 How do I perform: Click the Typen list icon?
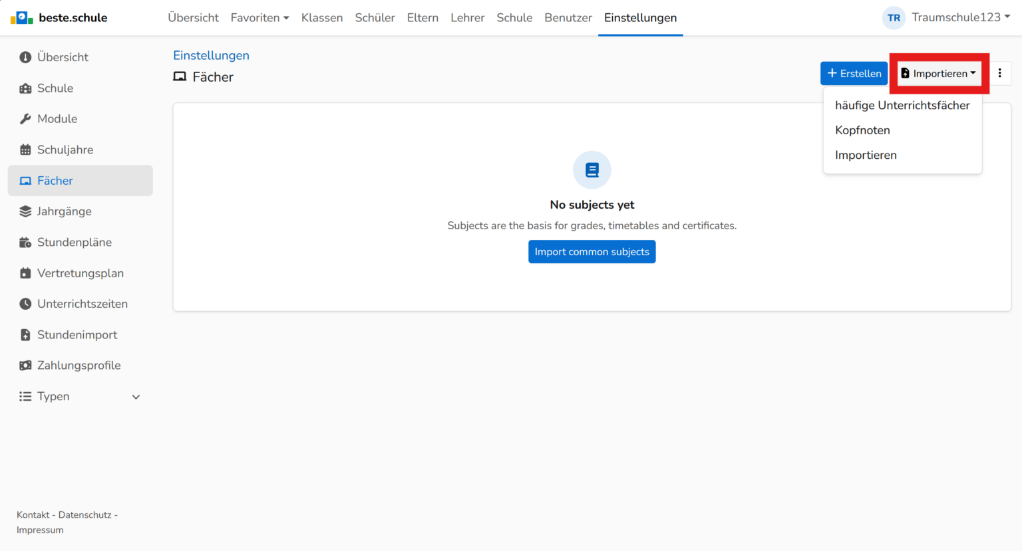(25, 396)
